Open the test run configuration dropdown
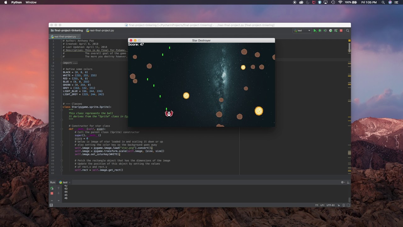This screenshot has height=227, width=403. pos(302,31)
